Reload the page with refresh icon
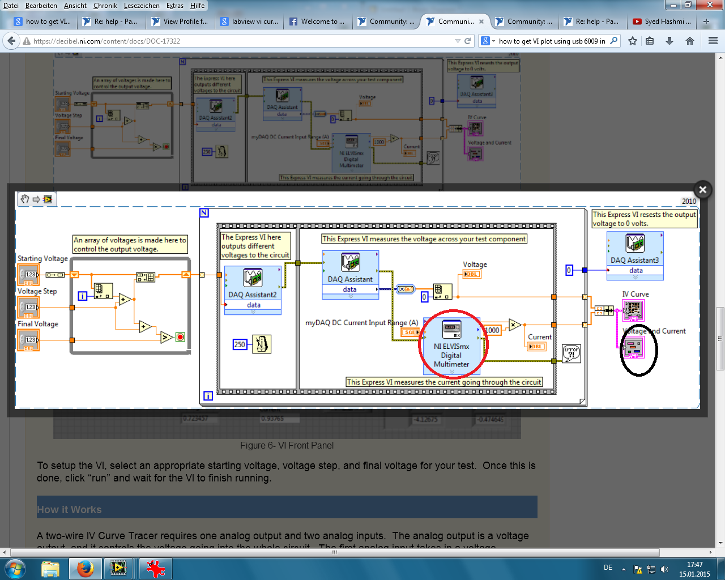The width and height of the screenshot is (725, 580). click(467, 41)
